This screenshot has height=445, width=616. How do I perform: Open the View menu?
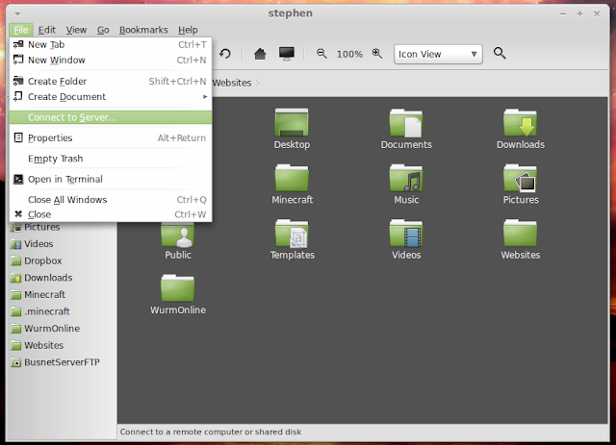coord(76,30)
